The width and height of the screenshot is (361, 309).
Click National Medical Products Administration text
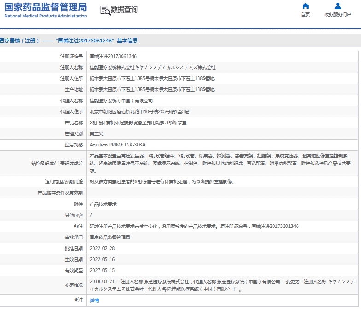[x=46, y=16]
